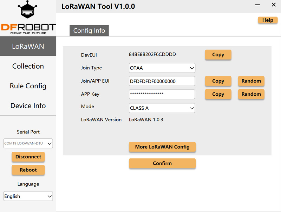
Task: Generate a random Join/APP EUI
Action: pyautogui.click(x=251, y=81)
